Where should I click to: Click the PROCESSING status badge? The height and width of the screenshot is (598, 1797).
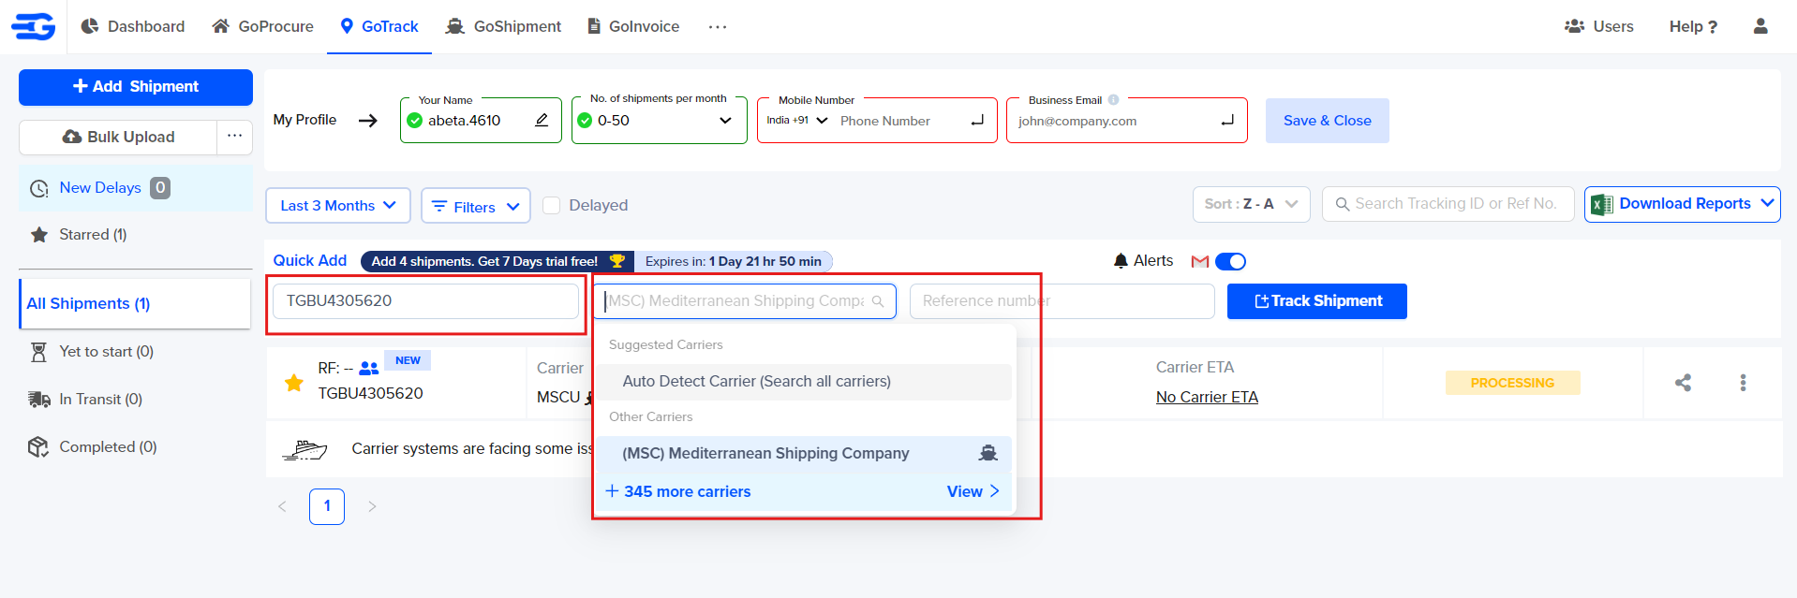point(1512,383)
